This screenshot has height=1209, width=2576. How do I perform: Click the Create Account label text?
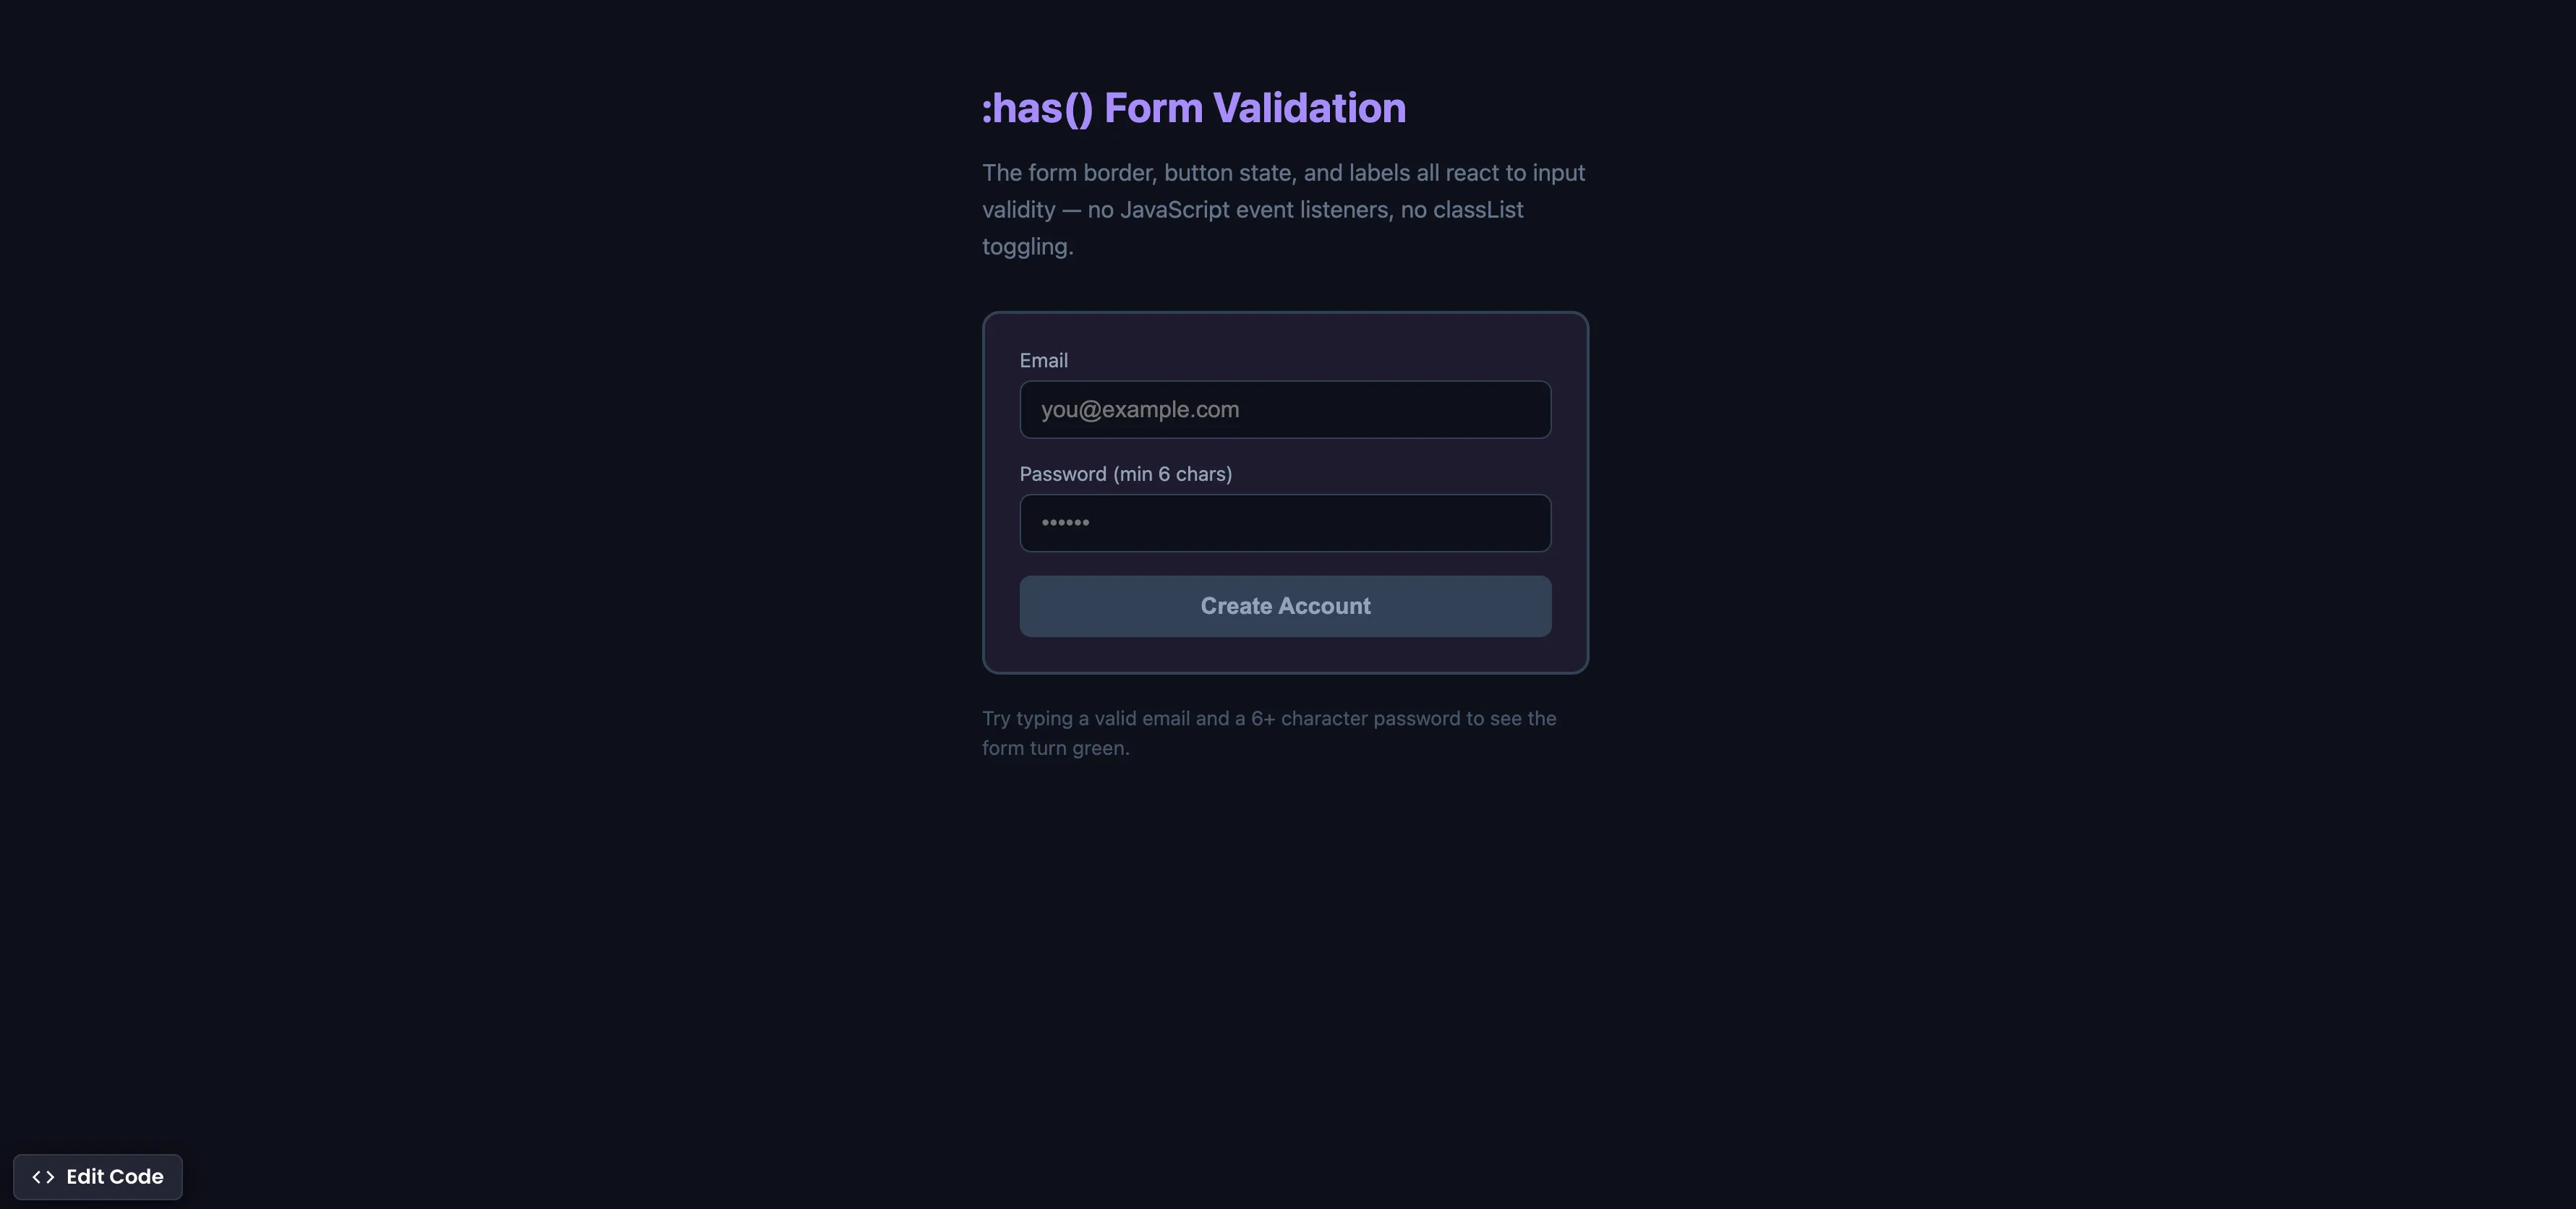coord(1285,606)
